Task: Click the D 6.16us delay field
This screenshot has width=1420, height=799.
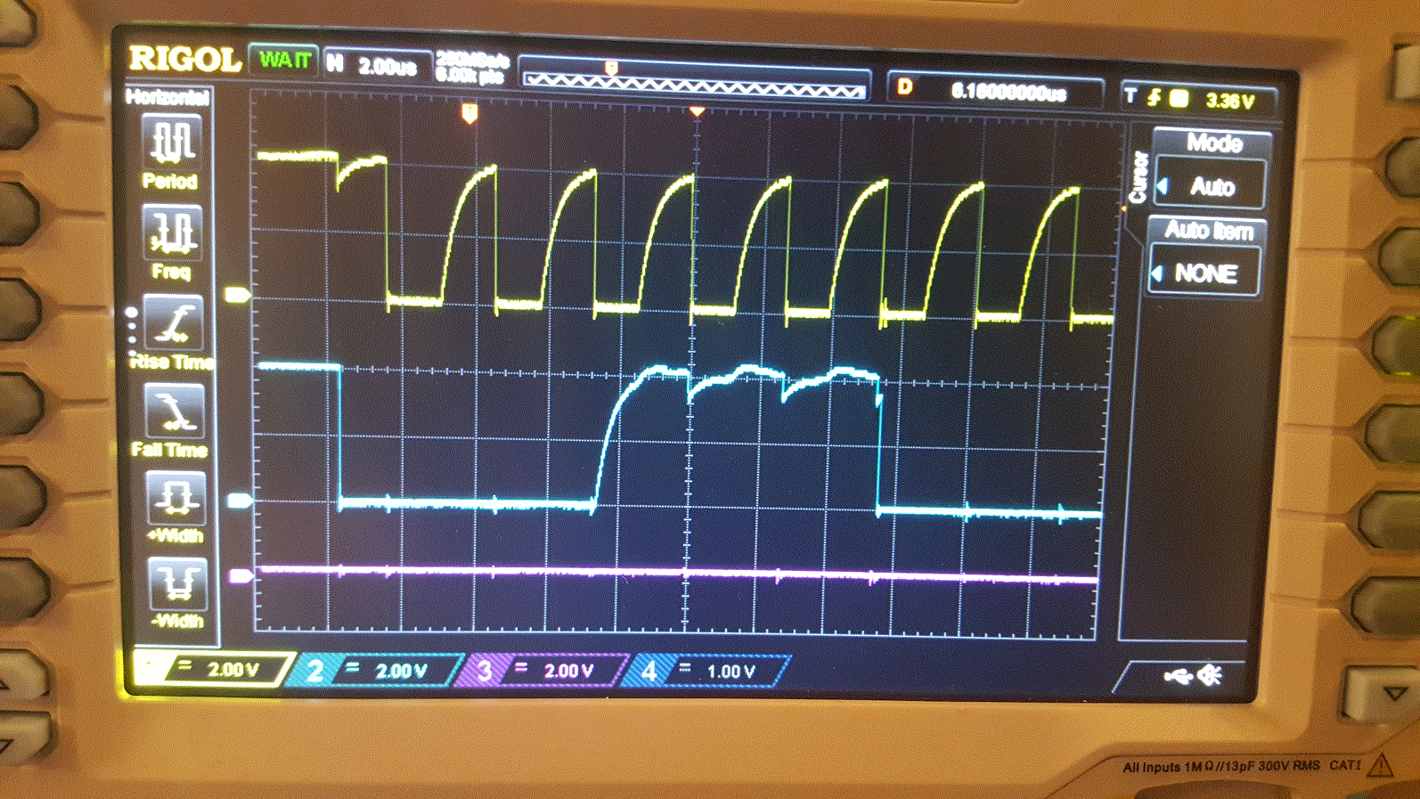Action: [x=994, y=91]
